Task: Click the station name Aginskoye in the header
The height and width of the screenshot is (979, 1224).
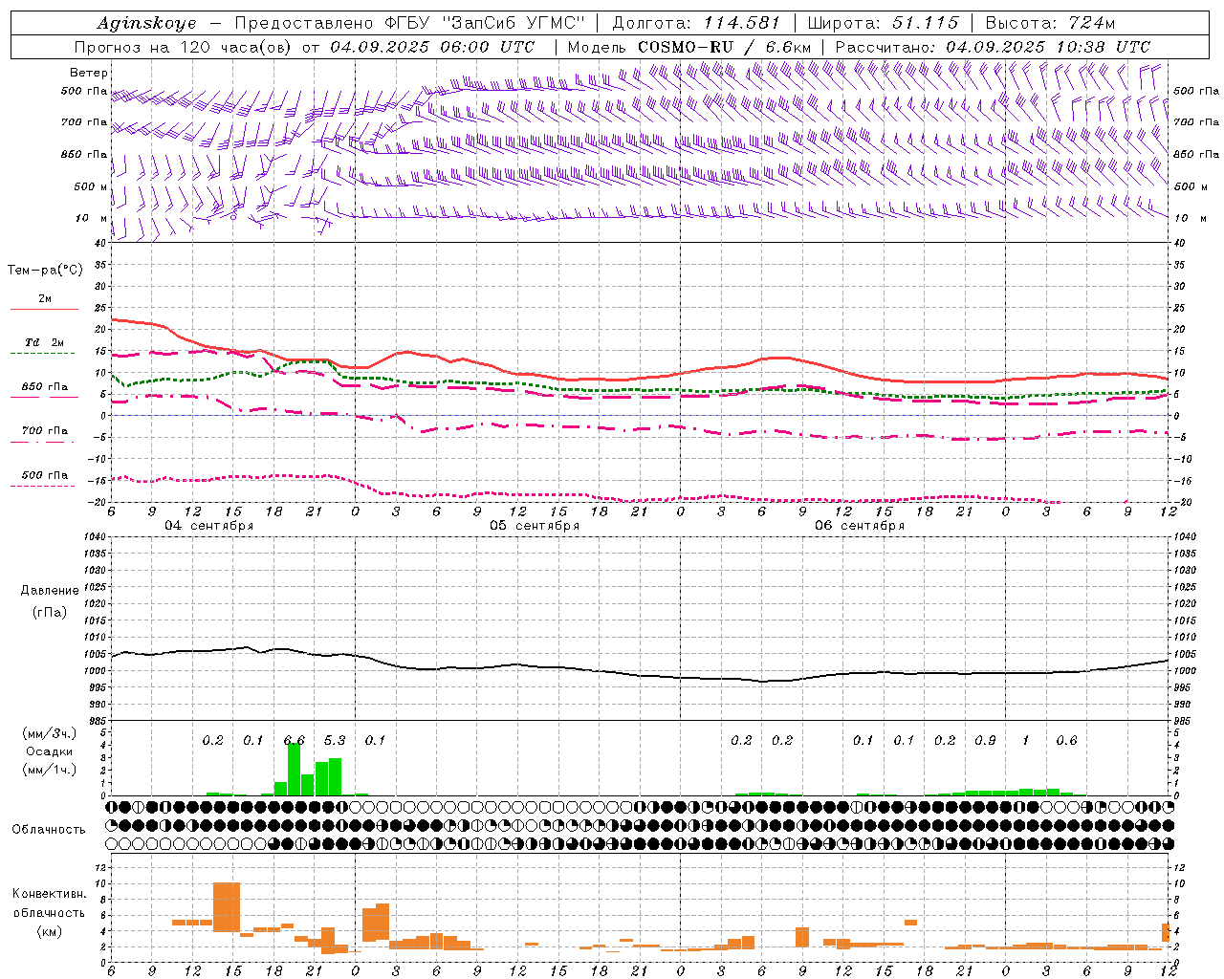Action: (146, 23)
